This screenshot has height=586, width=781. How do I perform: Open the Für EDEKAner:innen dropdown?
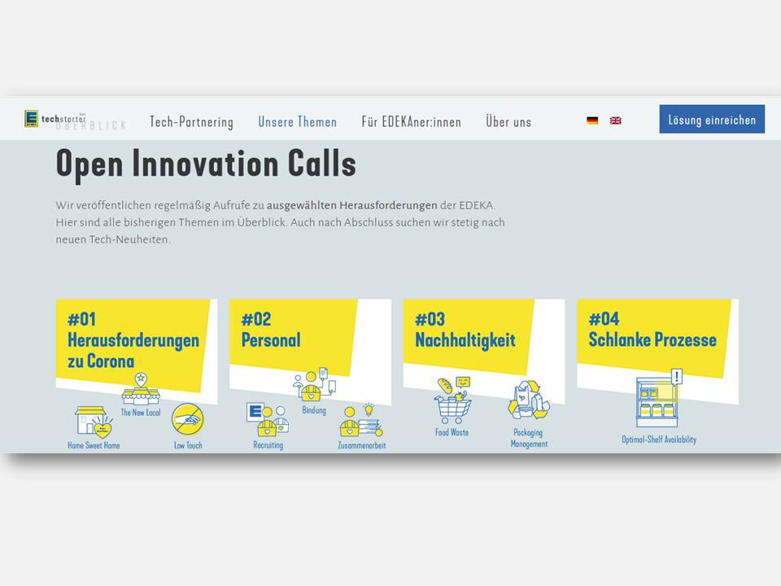click(411, 120)
